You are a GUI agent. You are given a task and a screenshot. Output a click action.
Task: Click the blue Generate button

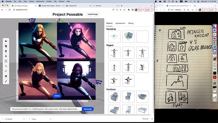(x=88, y=109)
